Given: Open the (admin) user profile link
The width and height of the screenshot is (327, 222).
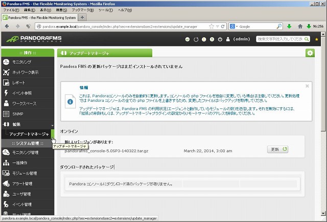Looking at the screenshot, I should click(242, 39).
